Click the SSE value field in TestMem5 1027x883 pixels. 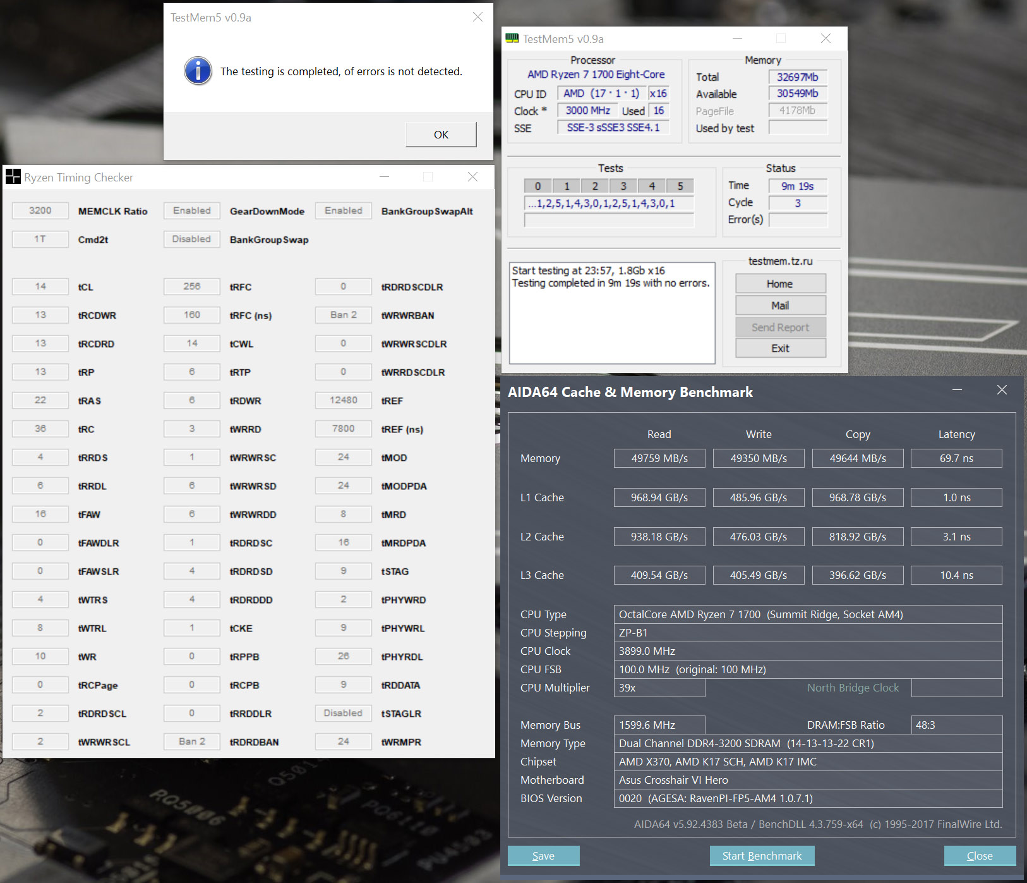click(613, 128)
